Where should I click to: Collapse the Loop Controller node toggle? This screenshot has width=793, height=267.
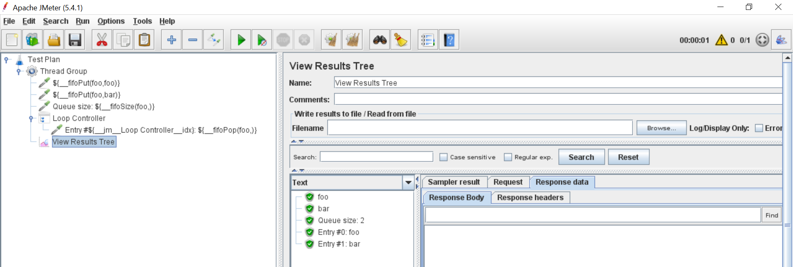click(31, 118)
